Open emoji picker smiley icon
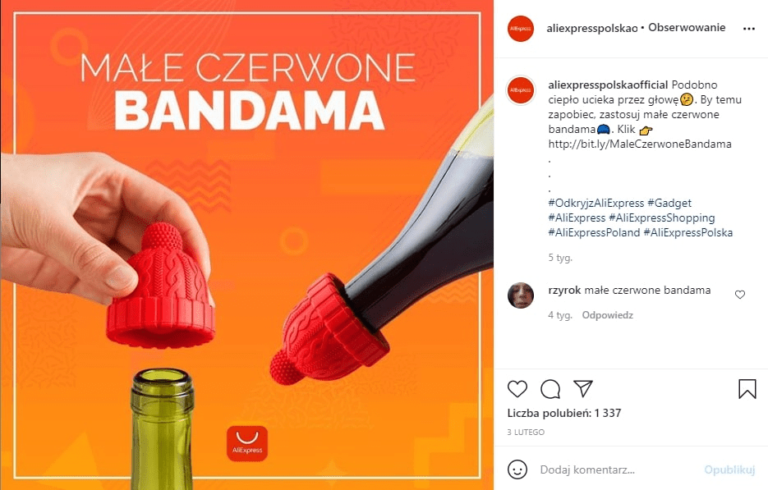The width and height of the screenshot is (768, 490). coord(517,469)
